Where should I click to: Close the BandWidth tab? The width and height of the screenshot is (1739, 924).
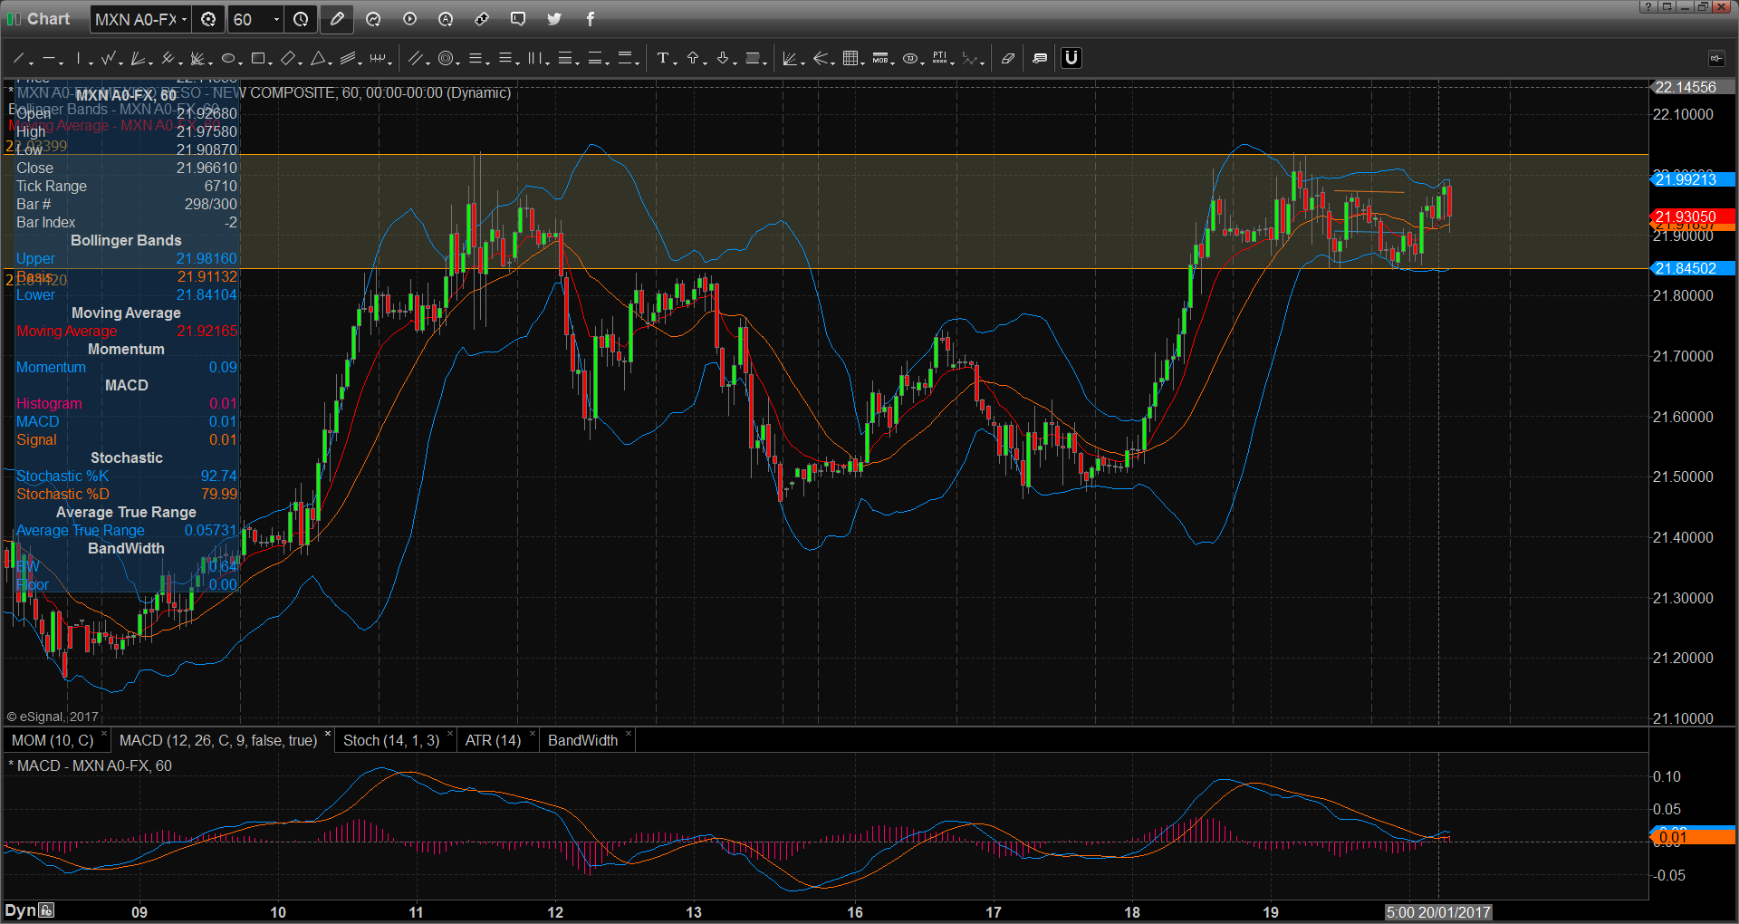pos(629,735)
